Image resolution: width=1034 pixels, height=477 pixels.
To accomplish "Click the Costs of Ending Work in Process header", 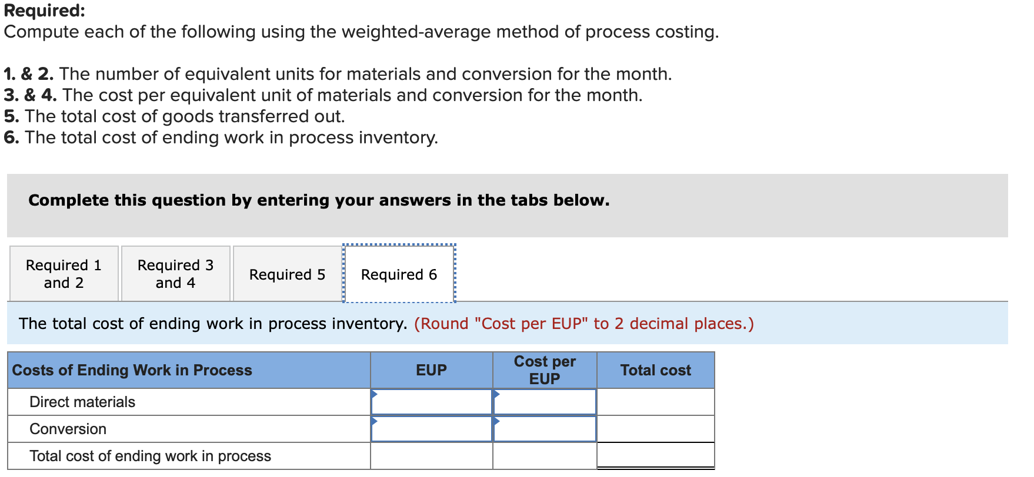I will click(x=132, y=370).
